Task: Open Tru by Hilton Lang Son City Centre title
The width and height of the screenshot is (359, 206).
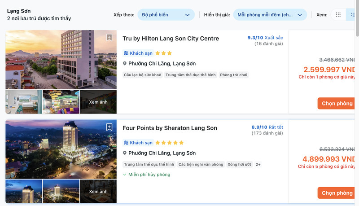Action: [x=171, y=39]
